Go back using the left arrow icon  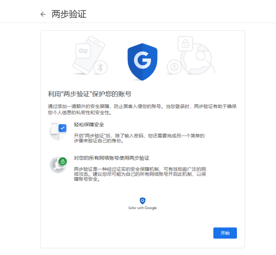tap(43, 14)
